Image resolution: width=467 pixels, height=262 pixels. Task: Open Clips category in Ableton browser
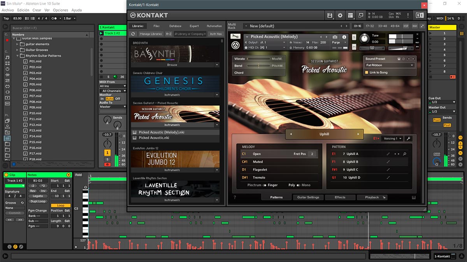click(x=7, y=98)
